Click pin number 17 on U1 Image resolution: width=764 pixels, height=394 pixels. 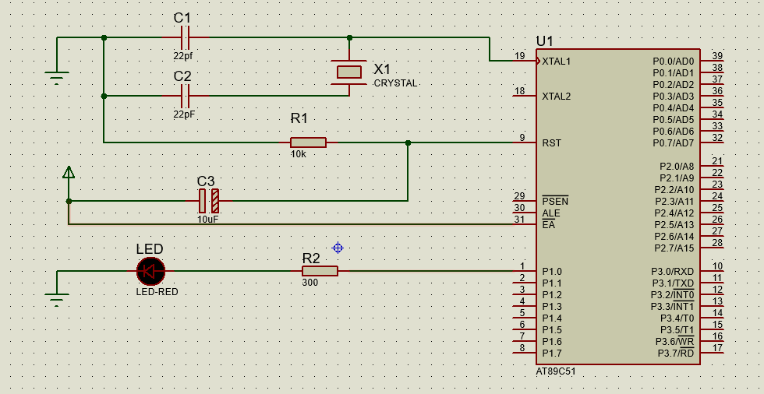point(717,348)
